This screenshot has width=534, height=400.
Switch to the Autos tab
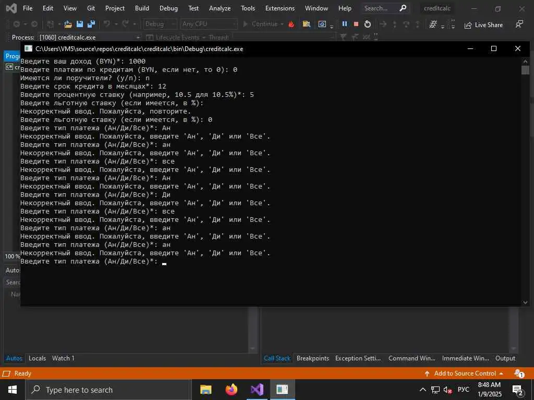coord(14,358)
